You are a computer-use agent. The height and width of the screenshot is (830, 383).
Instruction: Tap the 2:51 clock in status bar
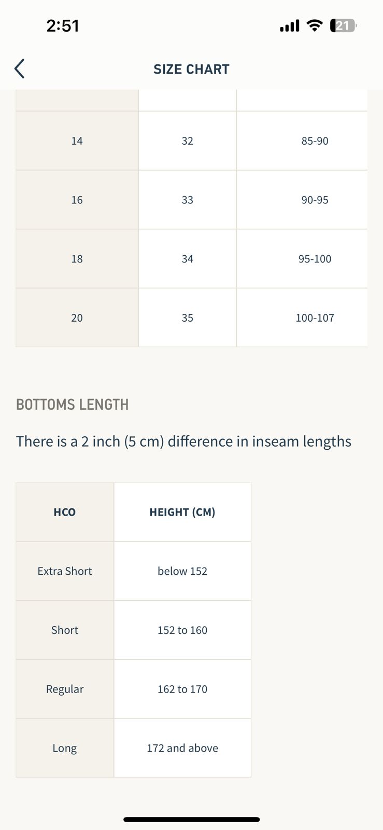[63, 25]
